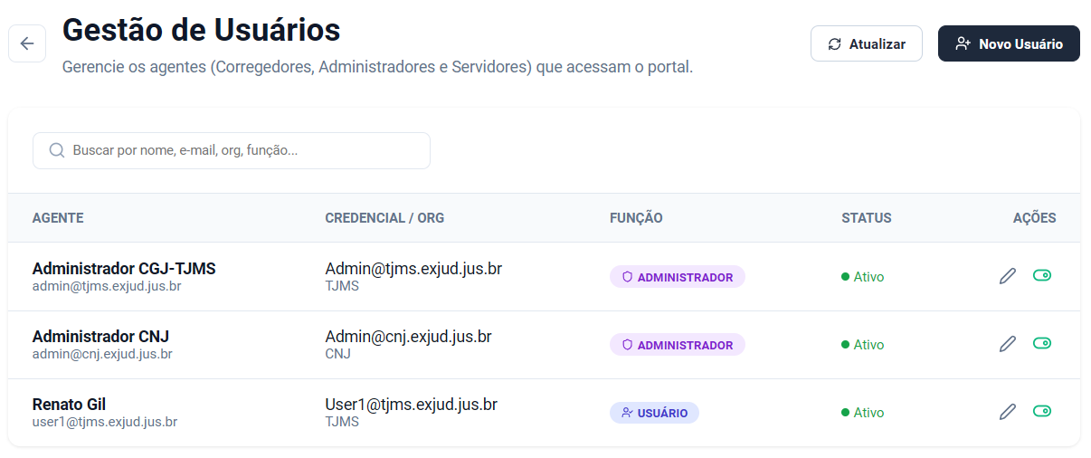Click the Agente column header
The image size is (1091, 458).
(x=58, y=218)
